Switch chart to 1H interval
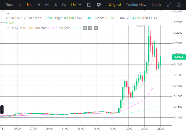Image resolution: width=186 pixels, height=132 pixels. pyautogui.click(x=38, y=5)
